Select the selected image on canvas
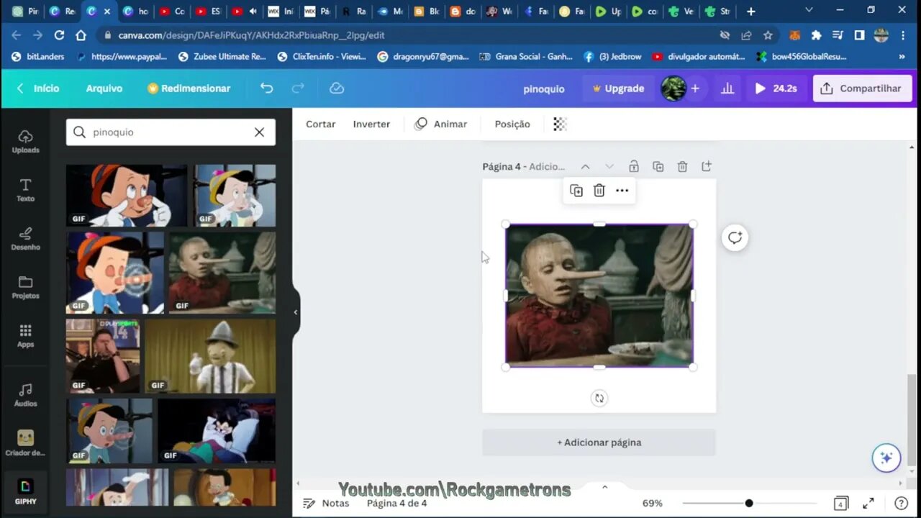The image size is (921, 518). [599, 296]
